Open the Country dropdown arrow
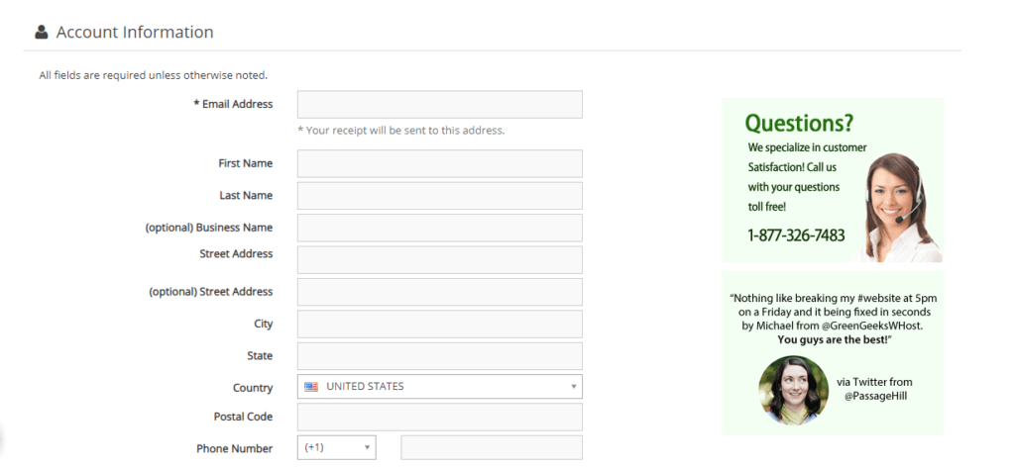This screenshot has height=468, width=1015. click(573, 387)
